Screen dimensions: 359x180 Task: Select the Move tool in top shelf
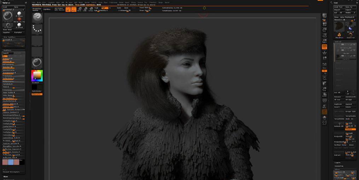click(79, 10)
